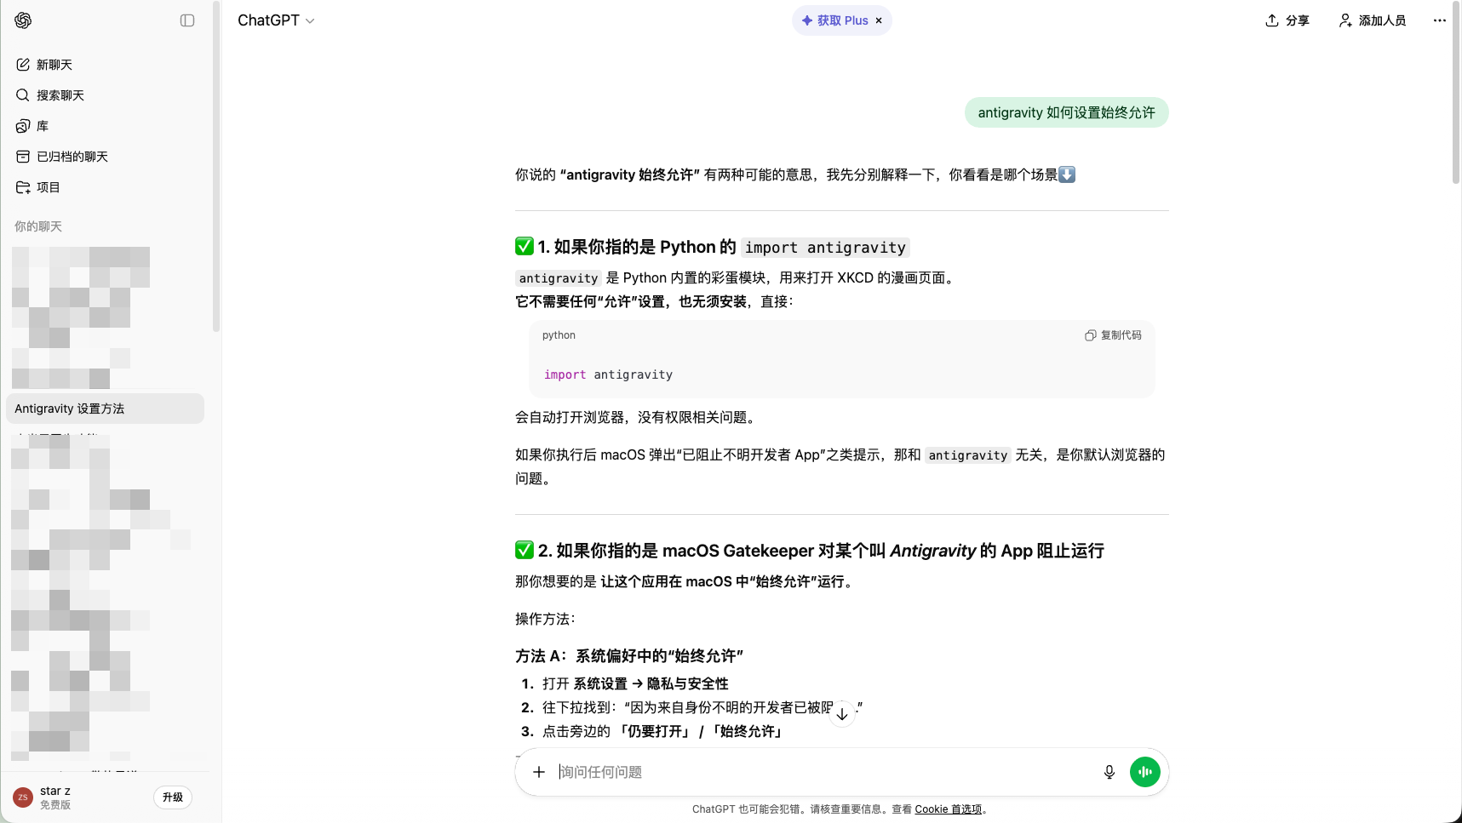Open search chats (搜索聊天)
Viewport: 1462px width, 823px height.
pyautogui.click(x=60, y=95)
